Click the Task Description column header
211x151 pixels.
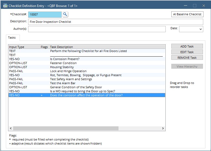(x=61, y=47)
